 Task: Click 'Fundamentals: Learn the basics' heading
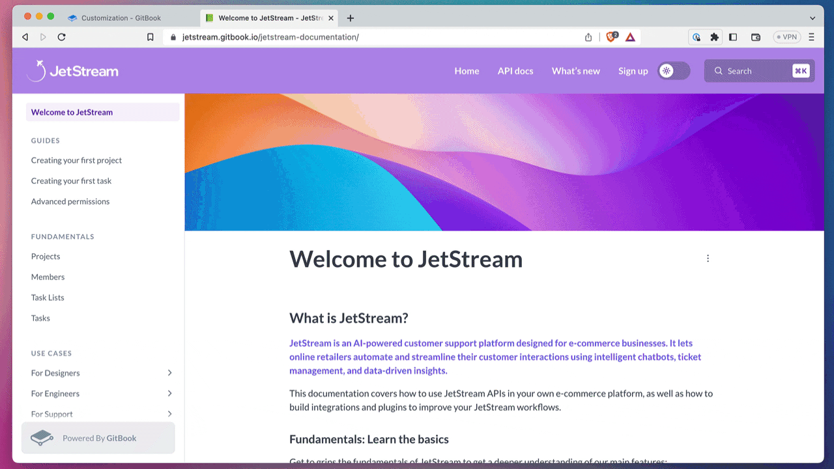pos(369,439)
